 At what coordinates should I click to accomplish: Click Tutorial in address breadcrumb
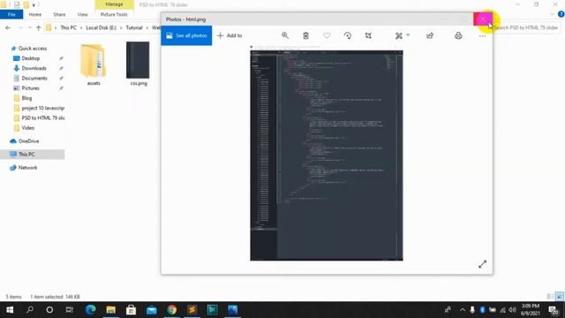click(134, 27)
